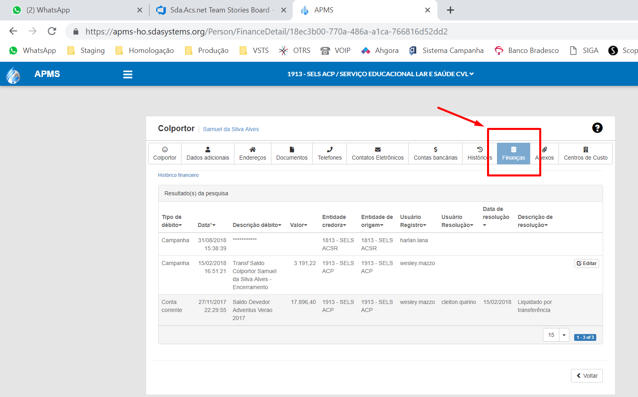Switch to the Documentos tab

[x=292, y=154]
